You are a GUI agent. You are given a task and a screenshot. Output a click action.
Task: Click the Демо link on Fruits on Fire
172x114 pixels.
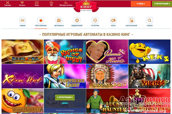(65, 103)
